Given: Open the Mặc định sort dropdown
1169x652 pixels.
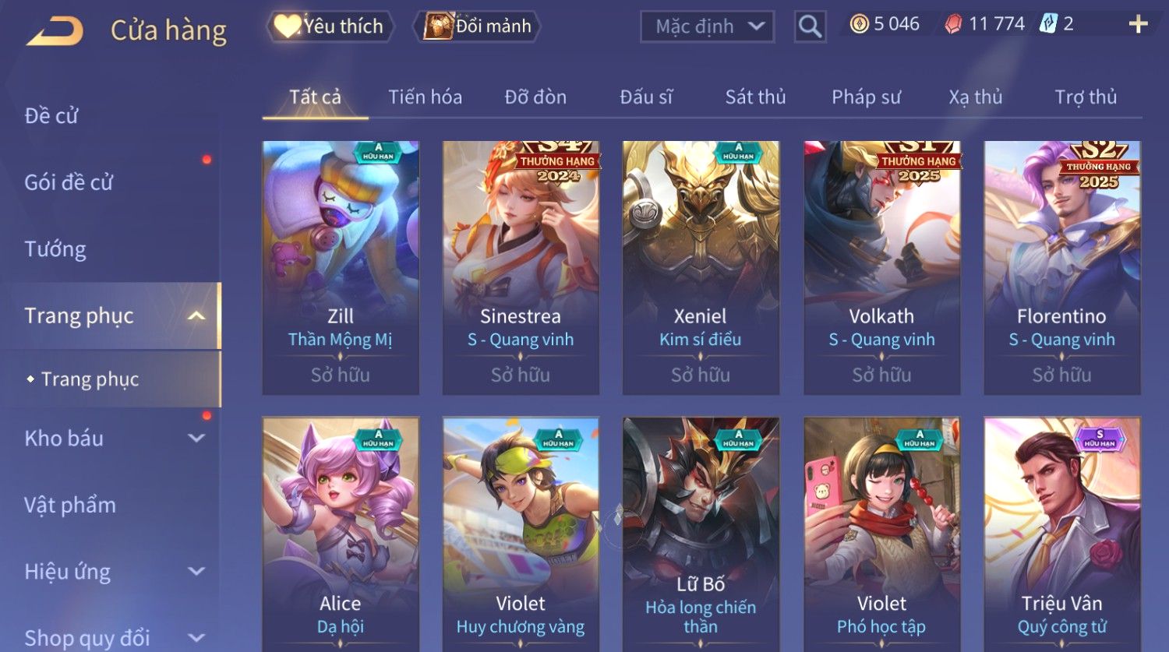Looking at the screenshot, I should (707, 26).
